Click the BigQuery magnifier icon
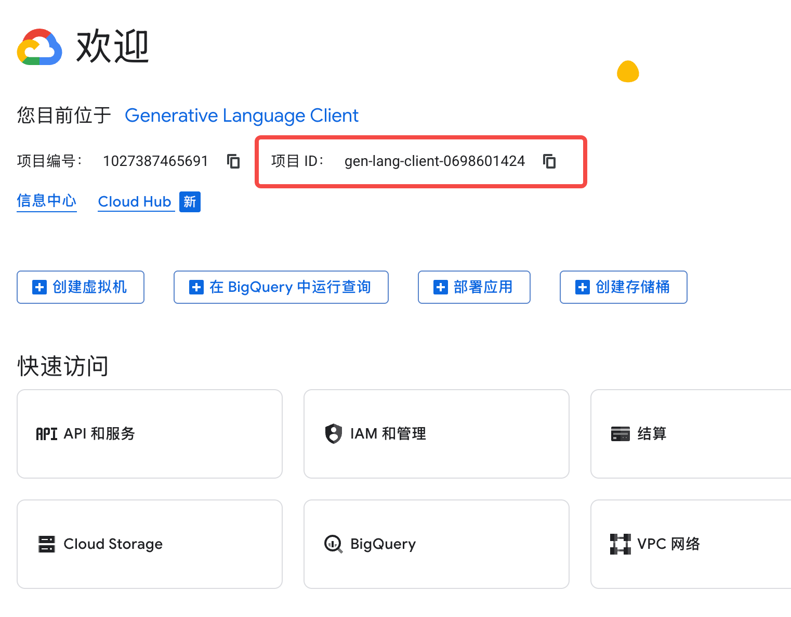The width and height of the screenshot is (791, 617). coord(333,544)
